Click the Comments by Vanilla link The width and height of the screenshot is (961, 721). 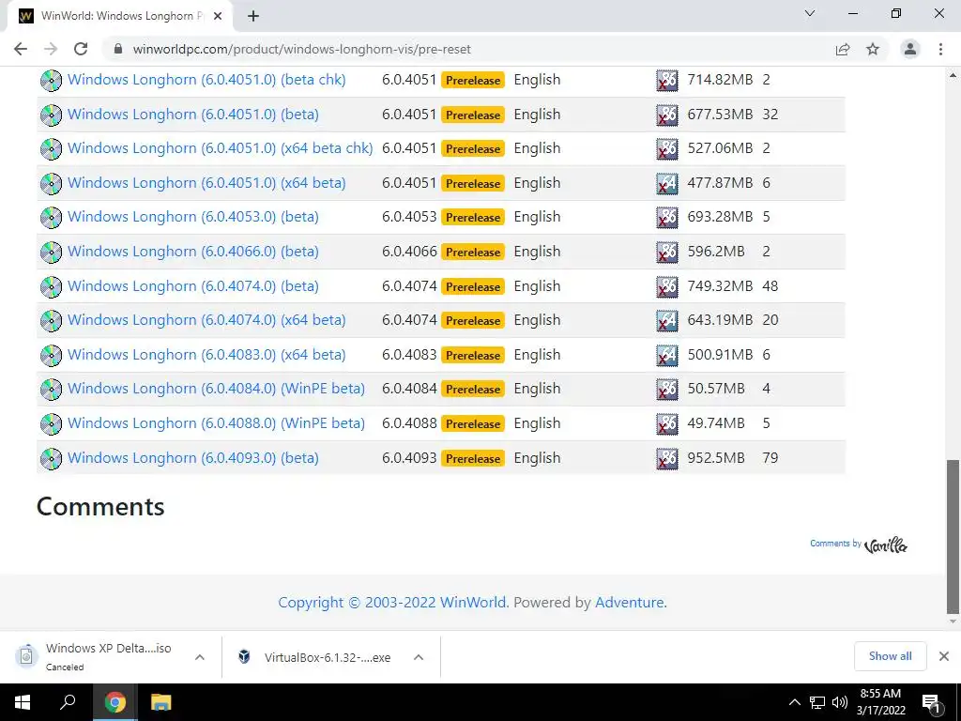point(859,544)
